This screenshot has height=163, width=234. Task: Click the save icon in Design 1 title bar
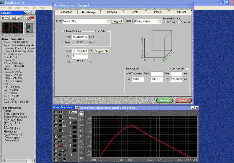tap(25, 13)
